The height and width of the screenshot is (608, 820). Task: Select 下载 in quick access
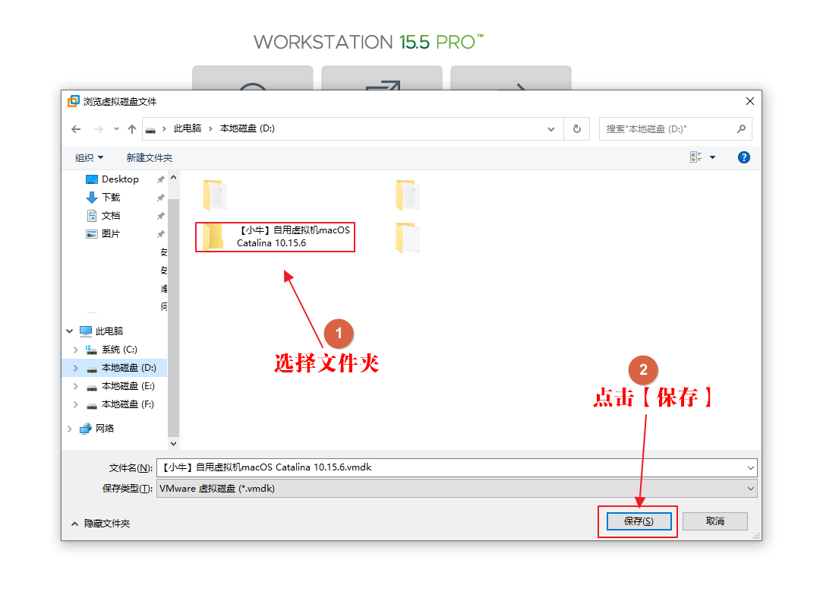click(x=110, y=198)
